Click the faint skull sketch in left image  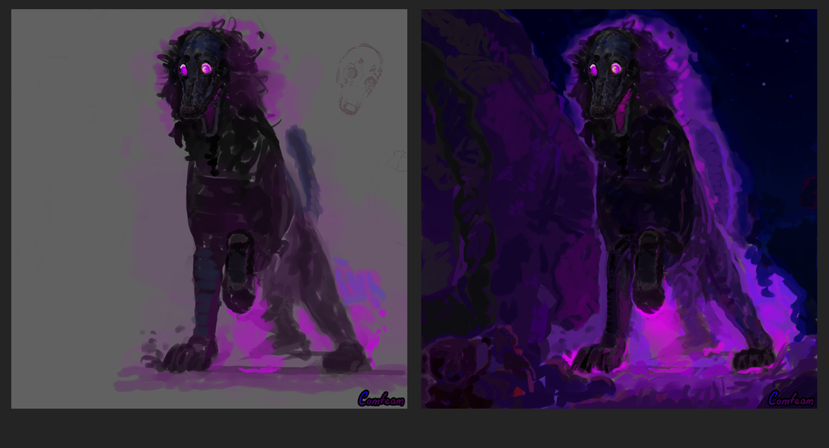tap(358, 76)
